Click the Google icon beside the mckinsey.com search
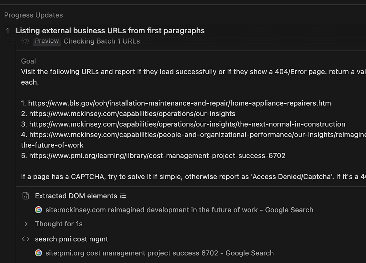The height and width of the screenshot is (263, 366). pos(38,210)
